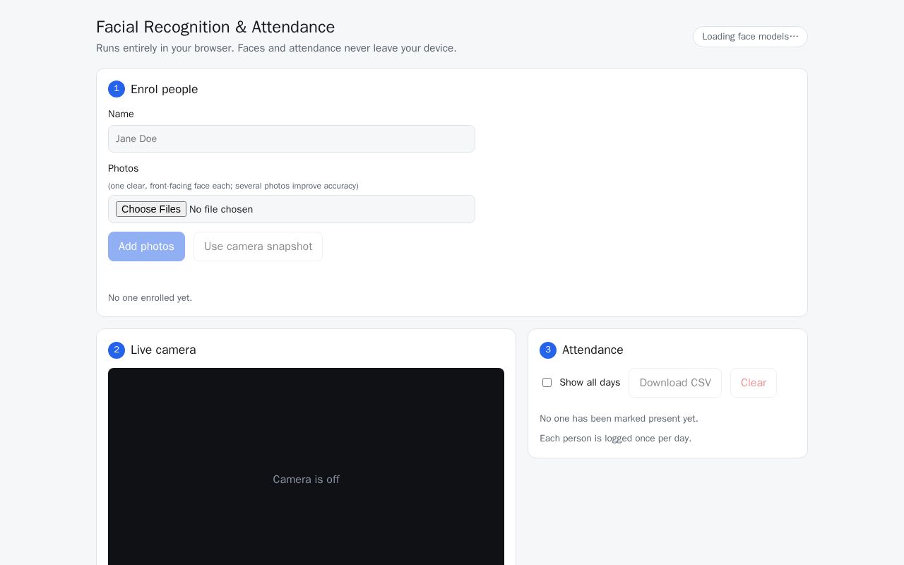This screenshot has width=904, height=565.
Task: Click the No file chosen label
Action: click(x=221, y=209)
